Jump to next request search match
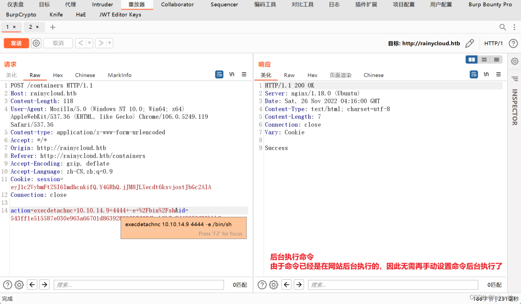521x304 pixels. [x=44, y=285]
